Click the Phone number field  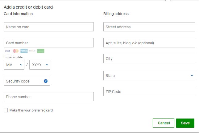[x=48, y=97]
